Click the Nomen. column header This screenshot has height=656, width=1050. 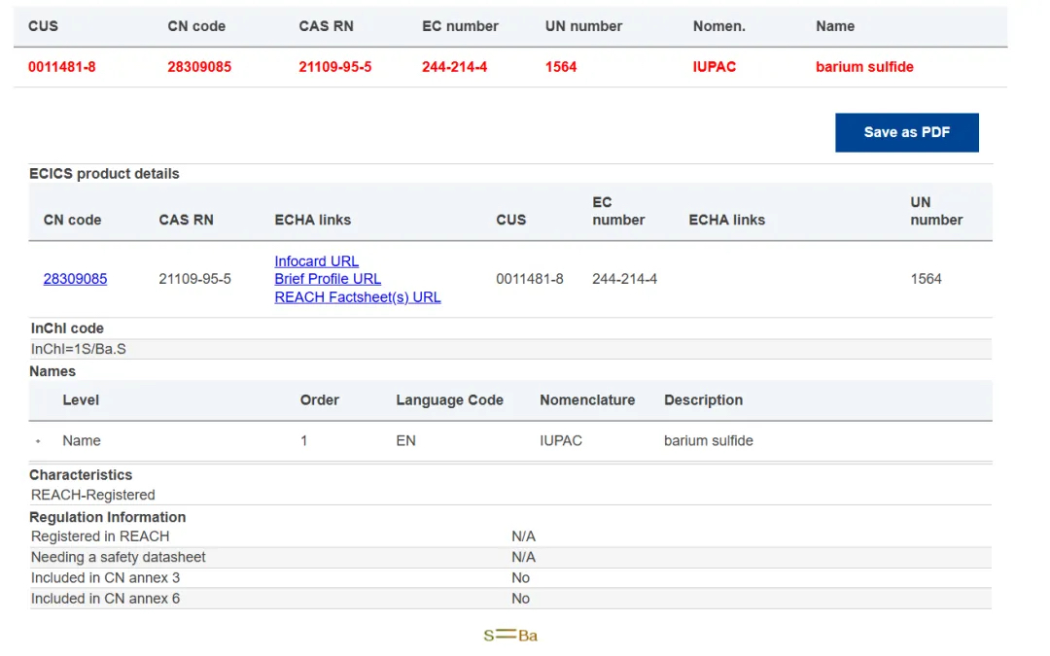719,26
